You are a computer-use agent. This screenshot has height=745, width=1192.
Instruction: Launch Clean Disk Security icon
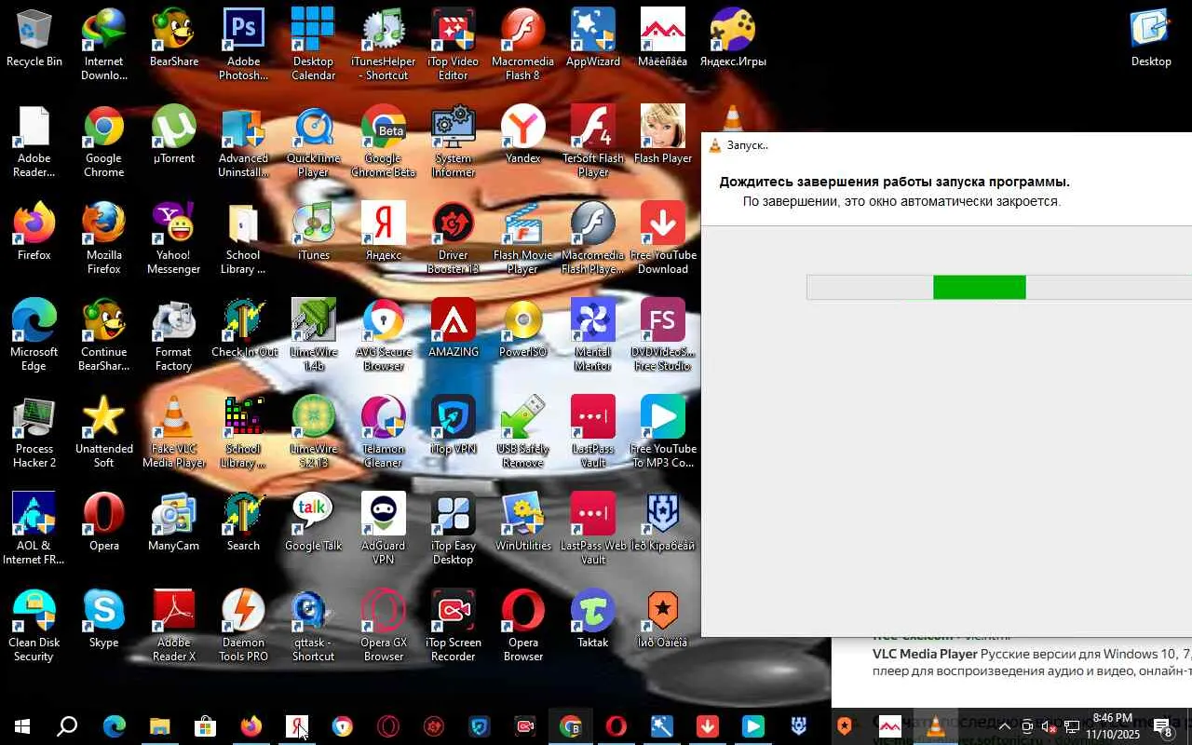34,626
